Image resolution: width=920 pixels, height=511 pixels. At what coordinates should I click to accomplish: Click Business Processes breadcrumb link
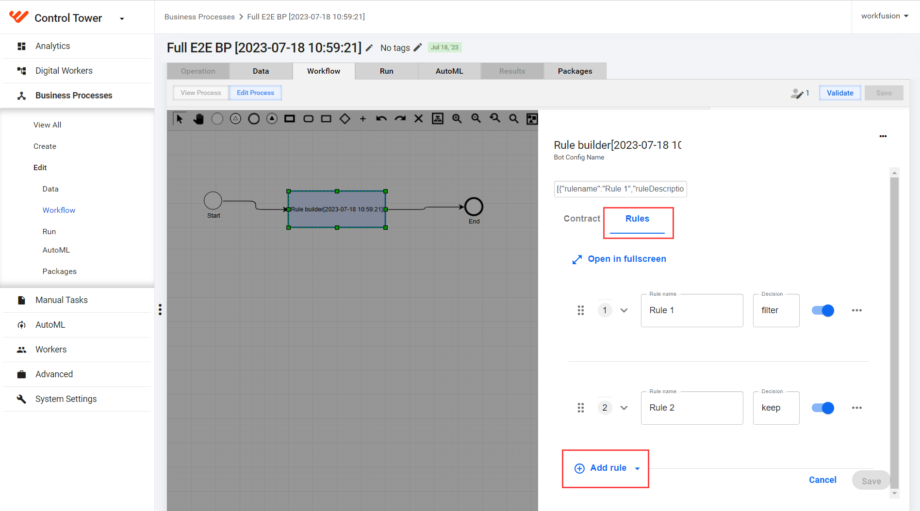click(x=199, y=17)
